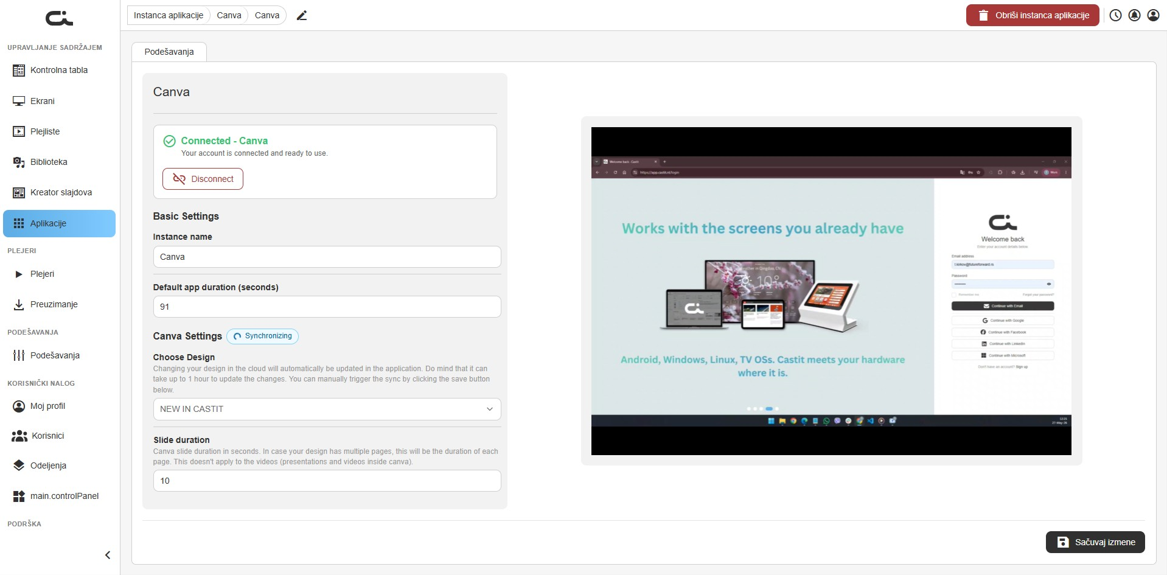Click the Moj profil avatar icon
The width and height of the screenshot is (1167, 575).
click(19, 406)
